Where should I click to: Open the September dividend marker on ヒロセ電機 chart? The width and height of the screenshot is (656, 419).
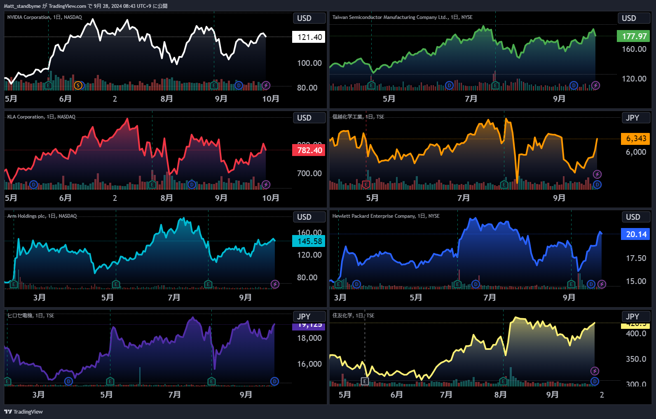pos(274,382)
